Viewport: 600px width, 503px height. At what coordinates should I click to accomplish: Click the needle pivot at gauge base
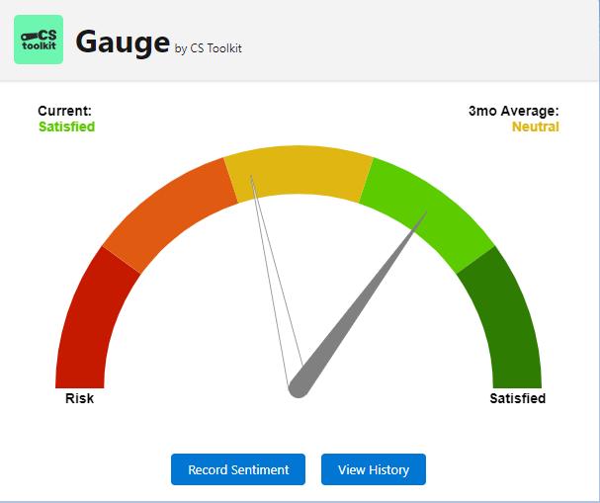point(298,388)
